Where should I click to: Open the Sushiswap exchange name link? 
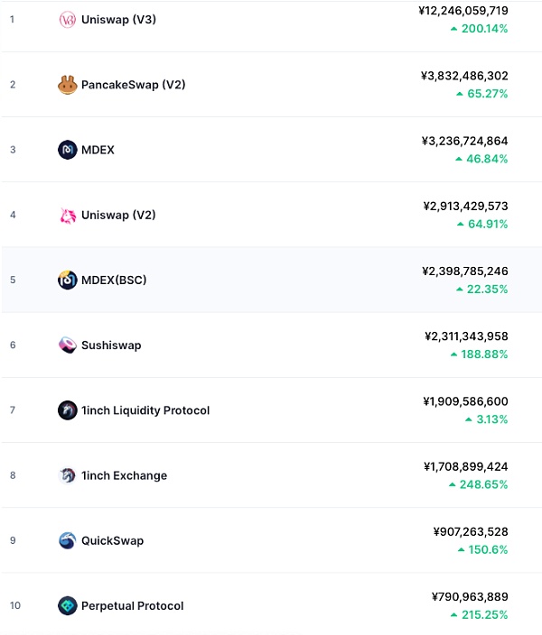click(x=111, y=345)
